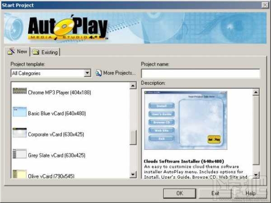Click Description pane scroll down arrow
The height and width of the screenshot is (203, 271).
(256, 175)
